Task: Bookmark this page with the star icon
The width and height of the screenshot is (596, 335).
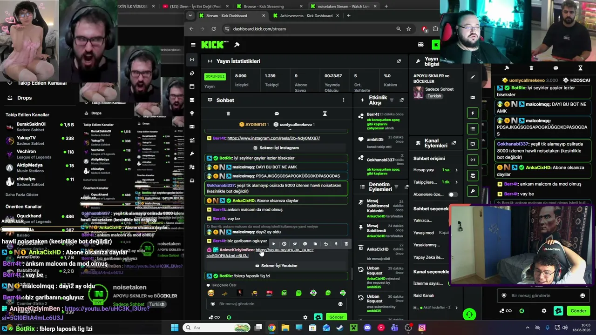Action: coord(408,29)
